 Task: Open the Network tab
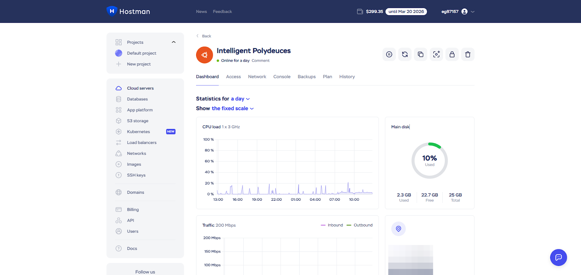coord(257,77)
